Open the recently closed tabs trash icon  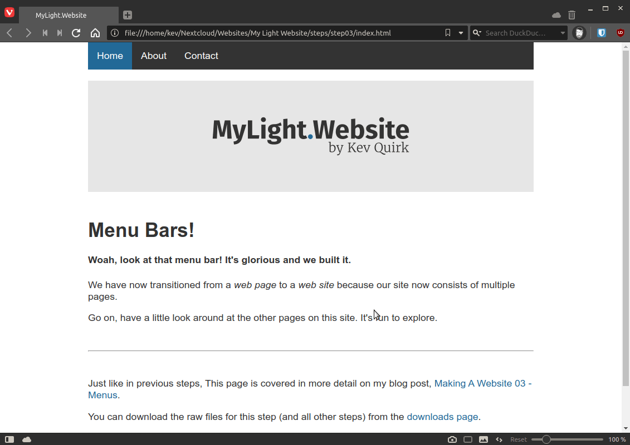point(572,15)
